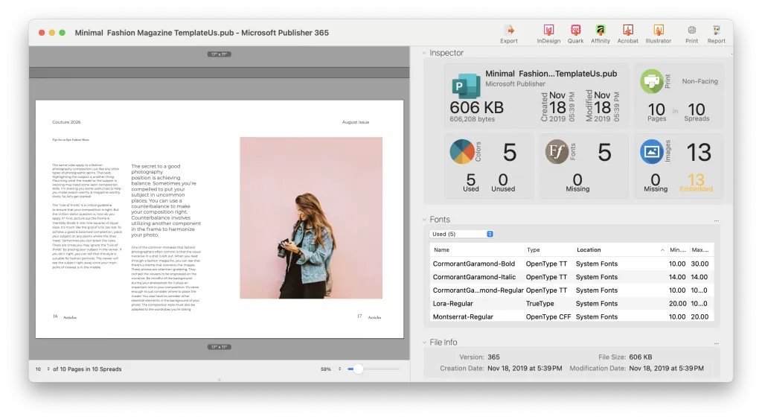
Task: Open File Info section options ellipsis
Action: tap(717, 344)
